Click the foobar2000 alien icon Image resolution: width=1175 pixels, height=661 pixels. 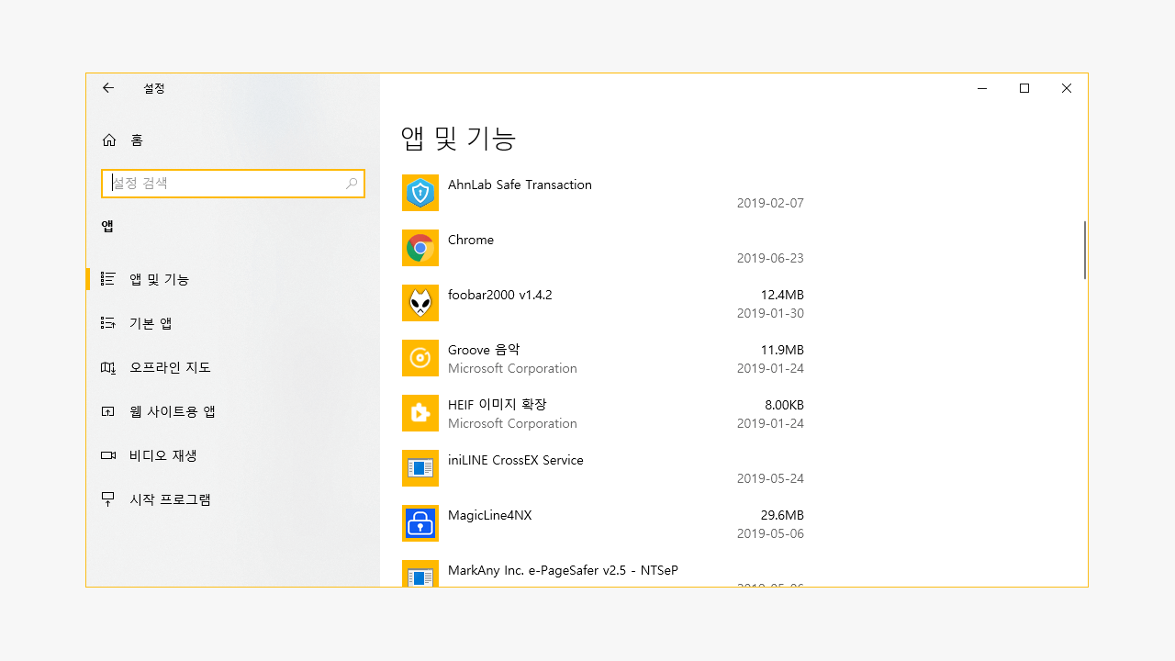420,303
